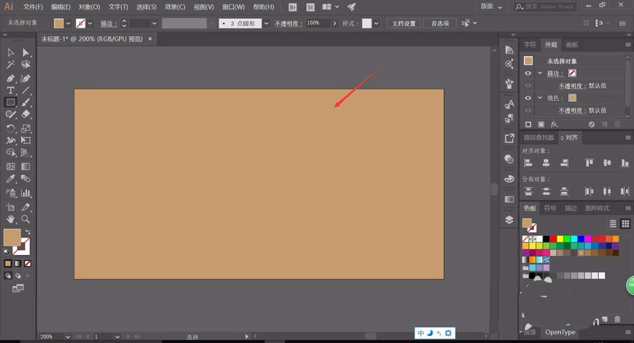Pick the red swatch in the swatches panel

553,239
